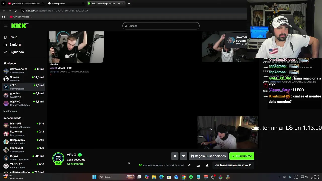This screenshot has width=322, height=181.
Task: Open Copilot from the taskbar
Action: [x=147, y=177]
